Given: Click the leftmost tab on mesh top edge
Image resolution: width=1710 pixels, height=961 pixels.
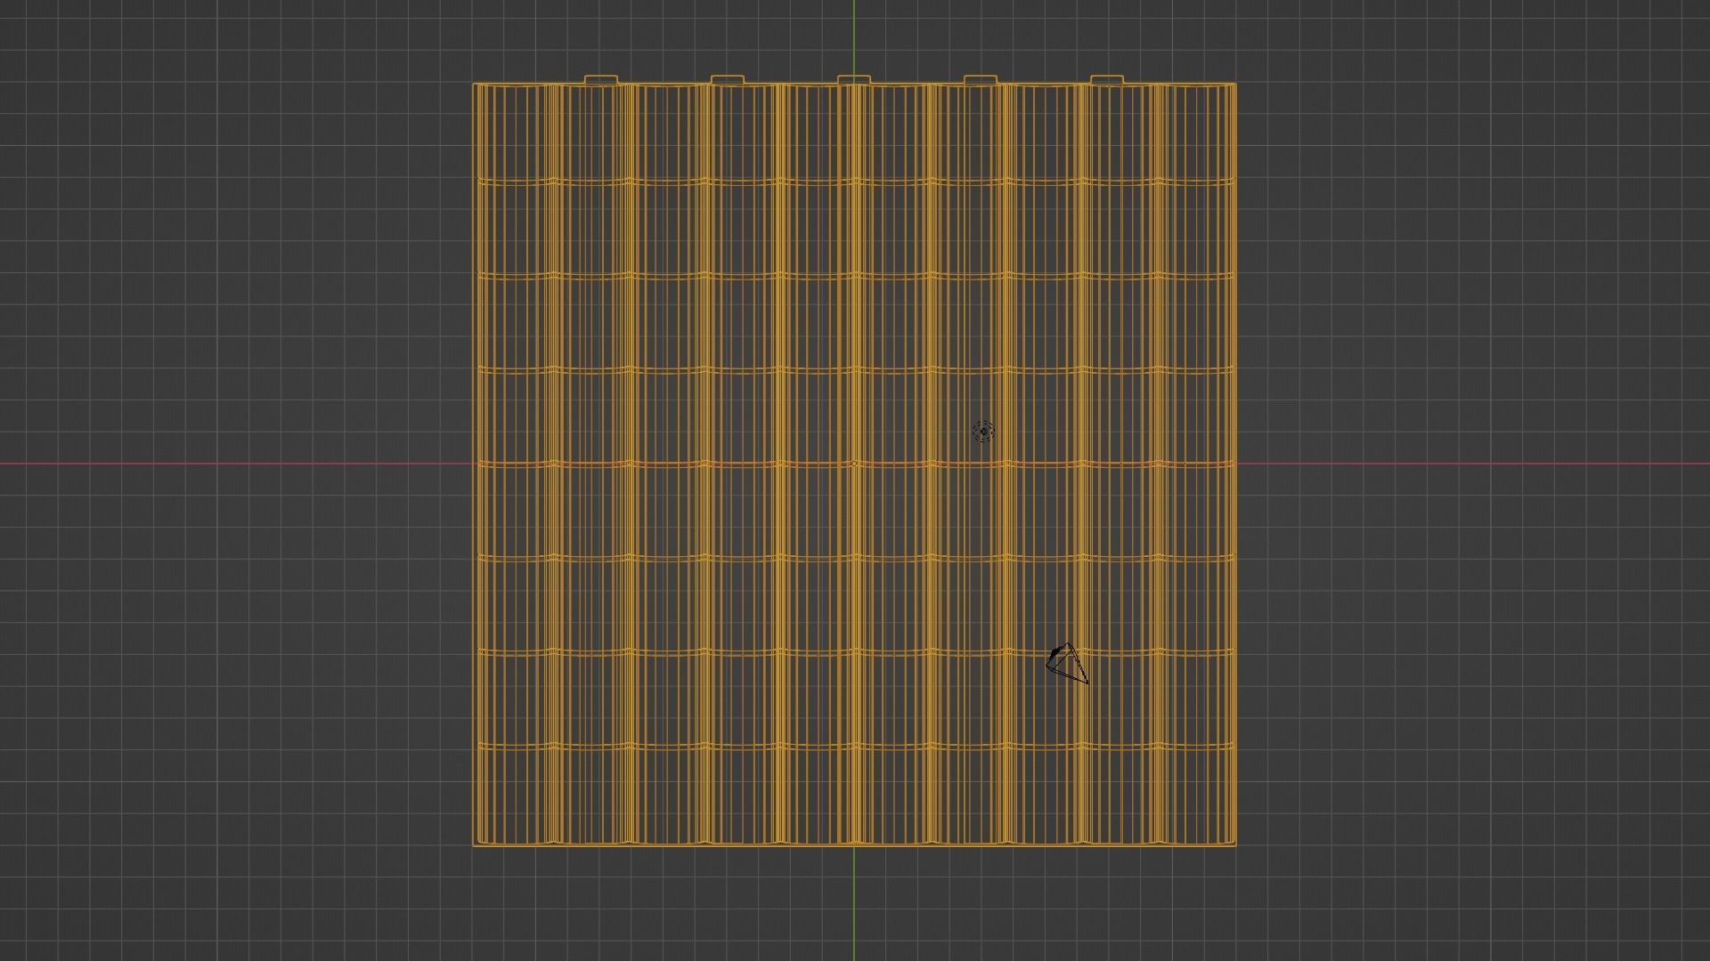Looking at the screenshot, I should click(601, 80).
